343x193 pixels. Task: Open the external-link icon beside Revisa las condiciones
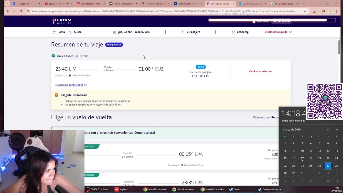coord(85,85)
